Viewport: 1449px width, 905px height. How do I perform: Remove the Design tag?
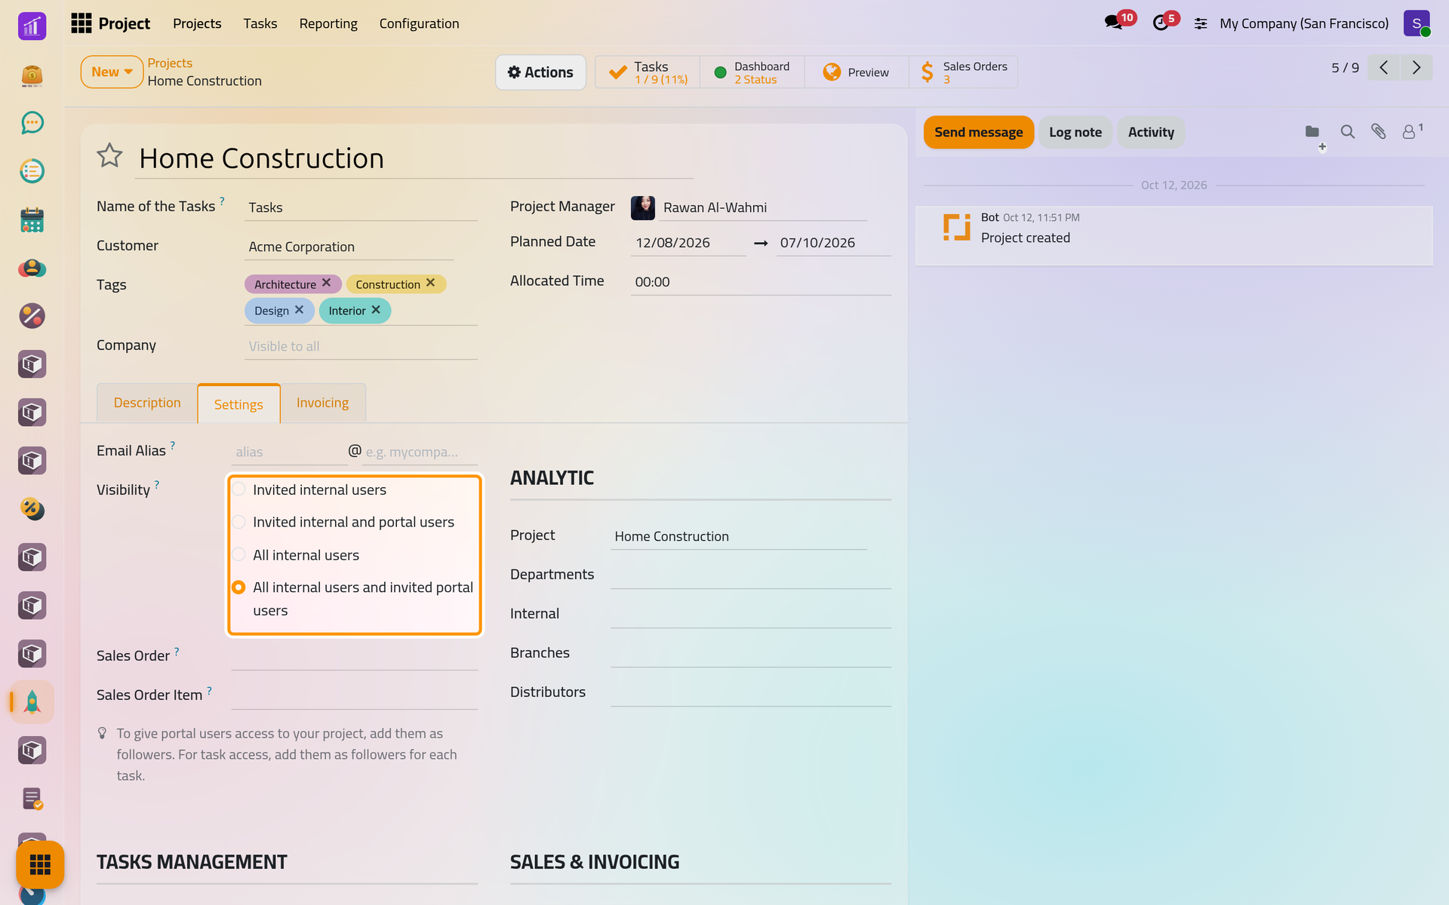coord(300,310)
